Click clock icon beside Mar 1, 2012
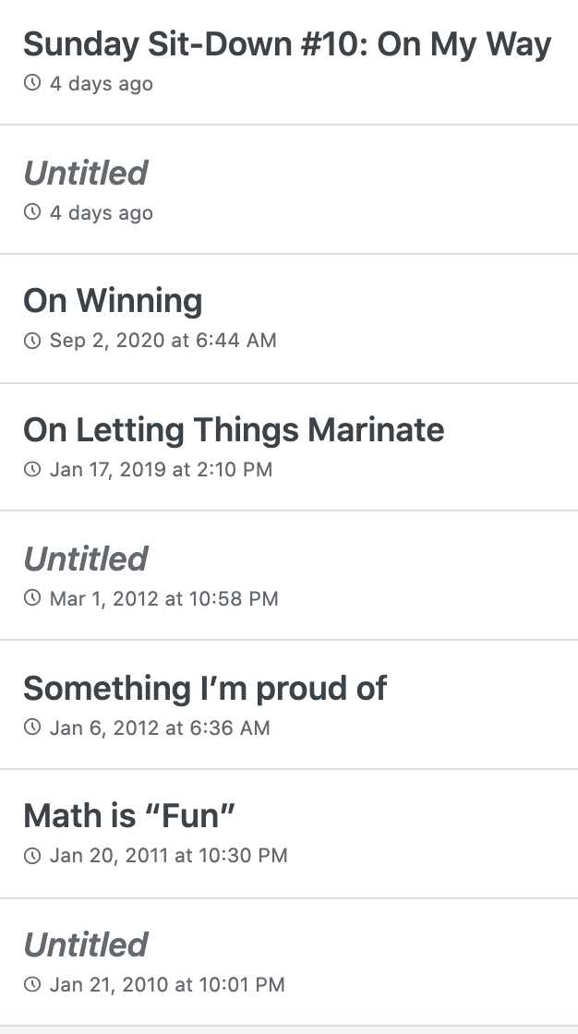The image size is (578, 1034). click(32, 599)
